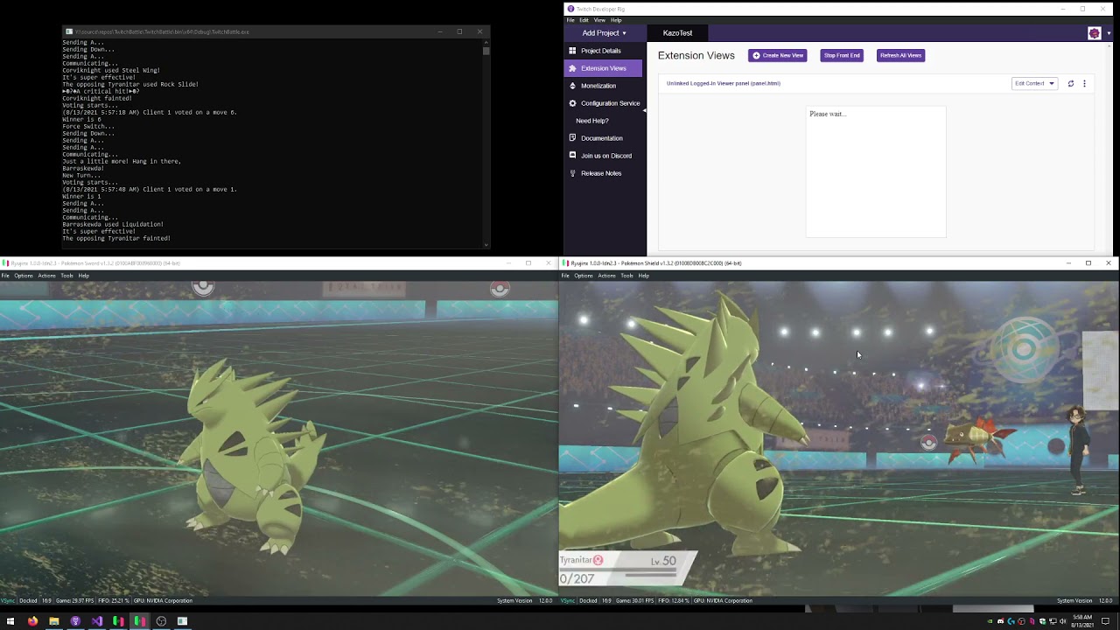Click the Need Help? heading in sidebar
Screen dimensions: 1120x630
592,121
